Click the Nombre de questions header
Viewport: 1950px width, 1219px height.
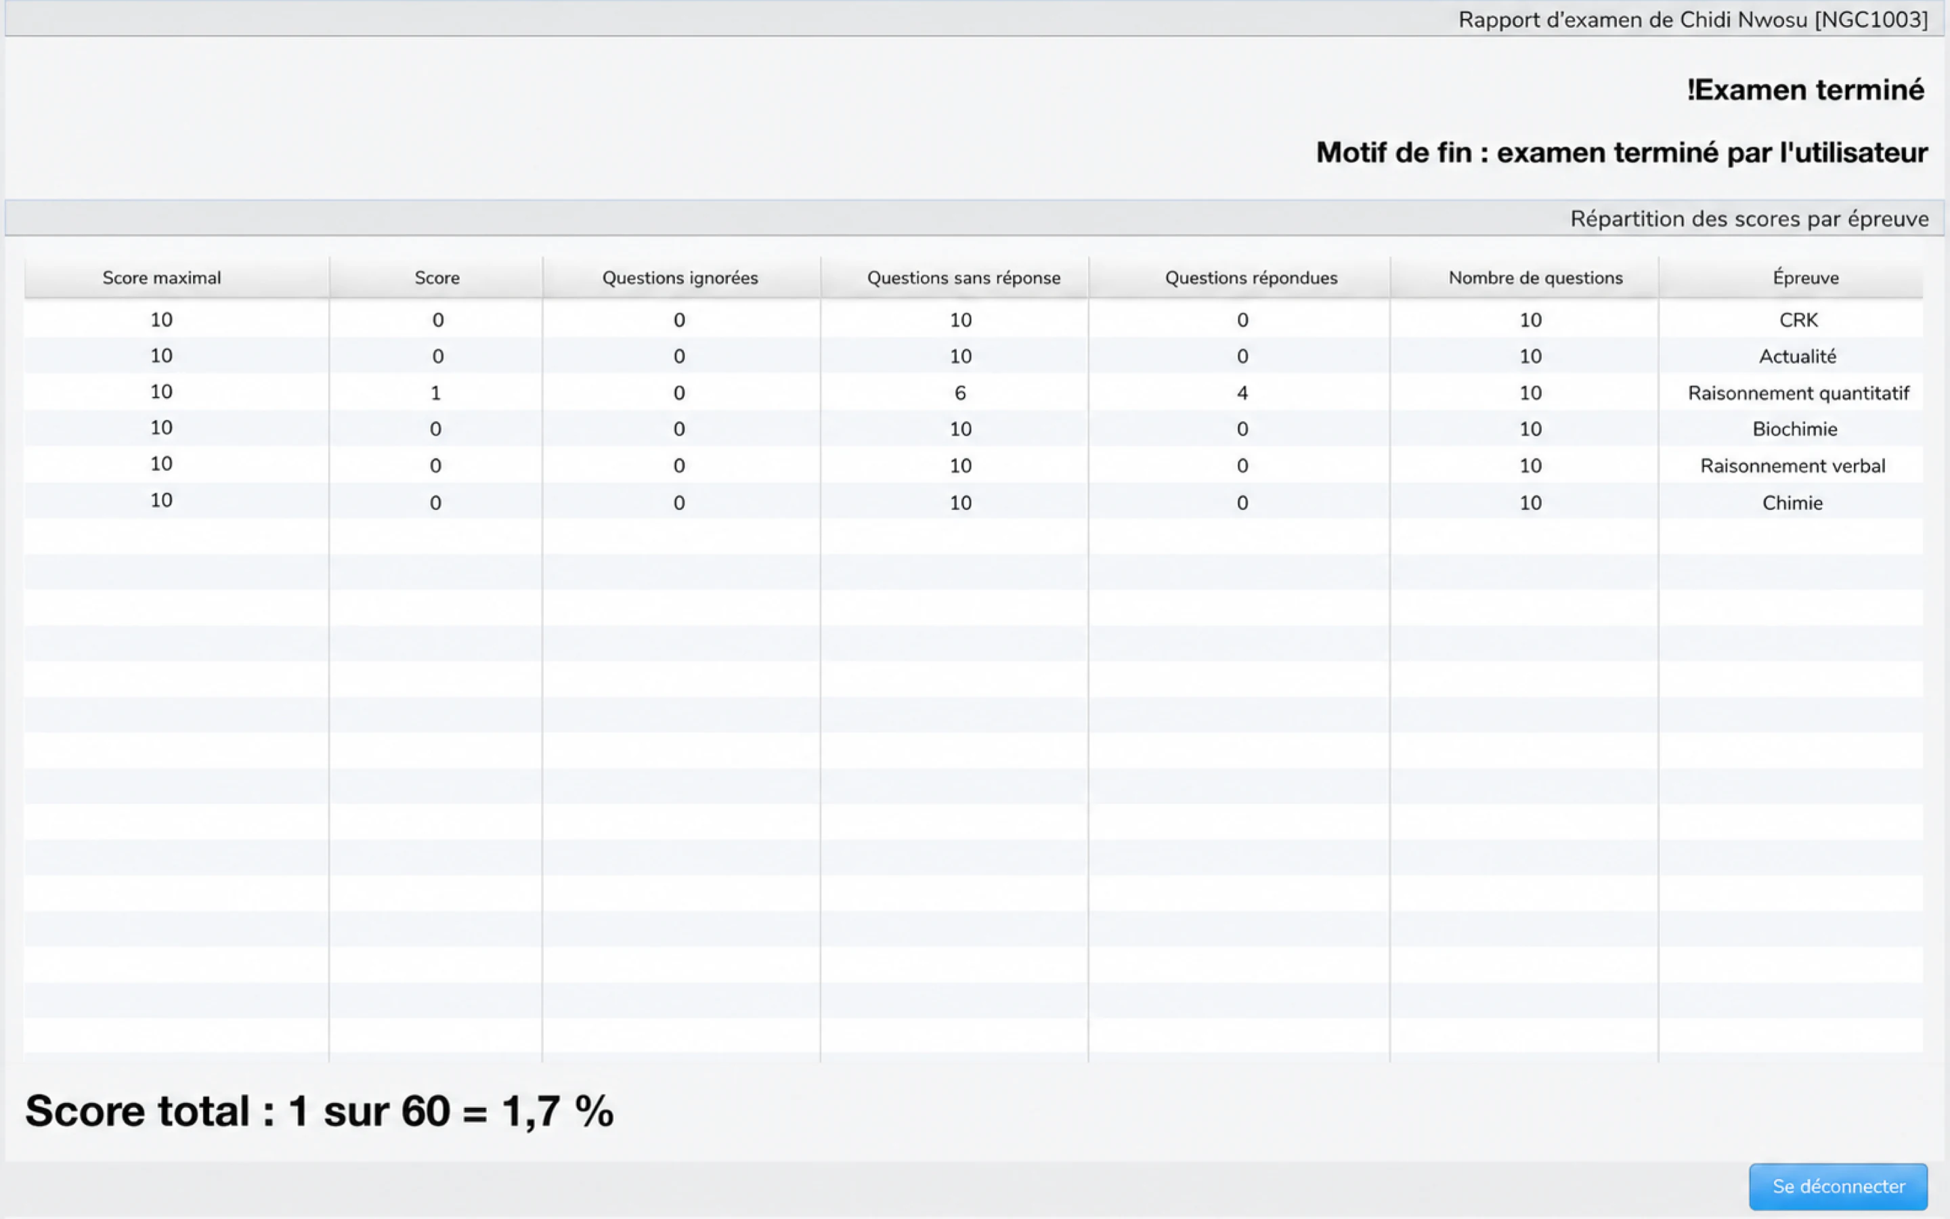[1525, 278]
